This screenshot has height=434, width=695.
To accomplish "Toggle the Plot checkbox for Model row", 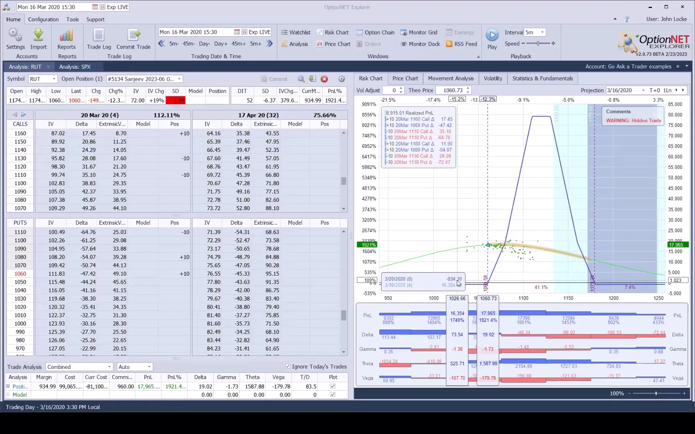I will click(x=333, y=395).
